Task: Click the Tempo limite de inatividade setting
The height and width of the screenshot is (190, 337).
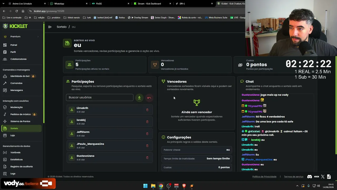Action: (197, 159)
